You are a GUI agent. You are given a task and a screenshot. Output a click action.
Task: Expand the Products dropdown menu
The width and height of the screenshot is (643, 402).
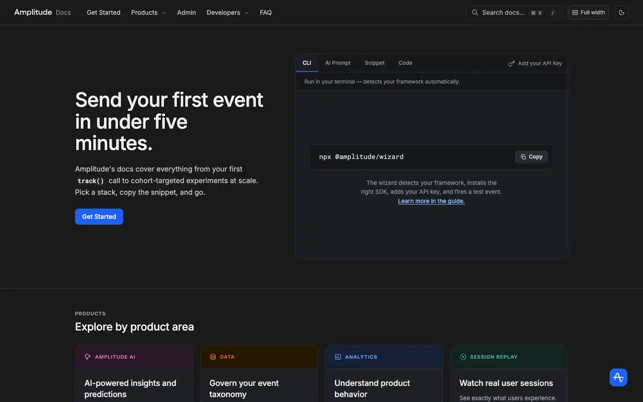tap(148, 12)
